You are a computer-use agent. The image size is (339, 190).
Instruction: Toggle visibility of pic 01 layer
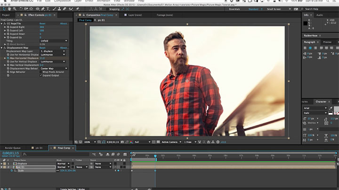tap(115, 167)
